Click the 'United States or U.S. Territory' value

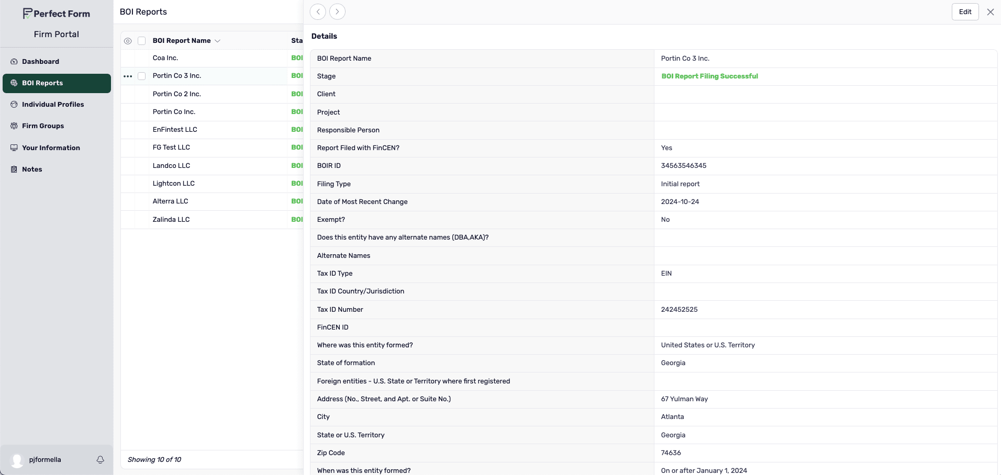[x=708, y=345]
